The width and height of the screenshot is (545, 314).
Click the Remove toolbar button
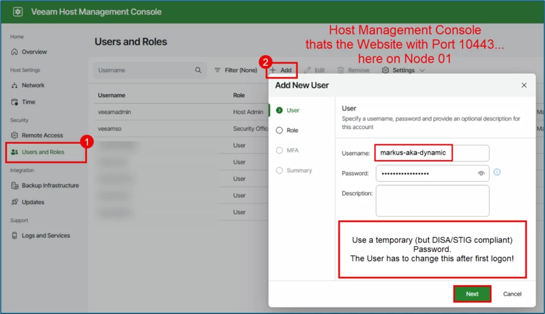[354, 70]
